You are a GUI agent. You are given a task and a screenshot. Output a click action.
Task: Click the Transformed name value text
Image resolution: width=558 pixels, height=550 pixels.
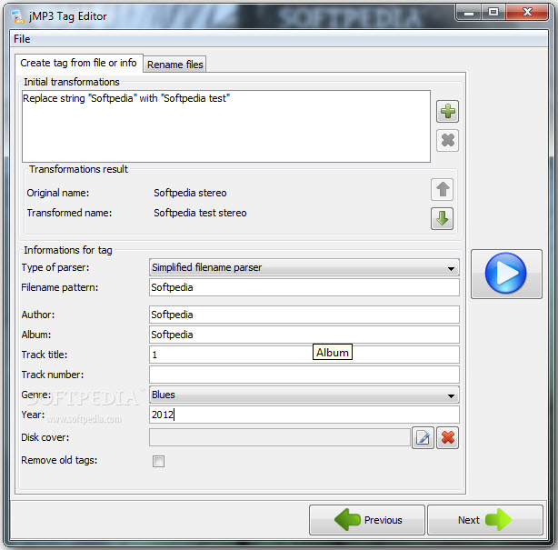pos(200,213)
